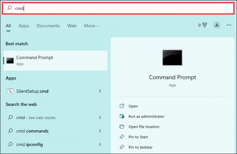
Task: Click search icon beside cmd commands
Action: (x=10, y=131)
